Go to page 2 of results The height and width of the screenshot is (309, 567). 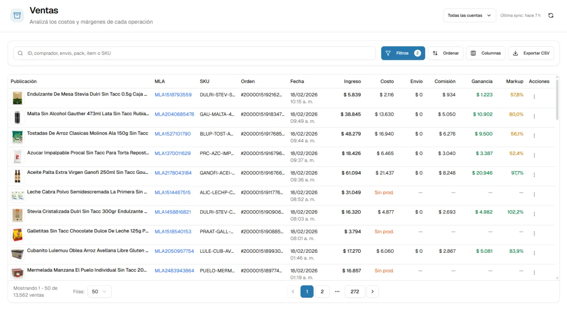(322, 292)
